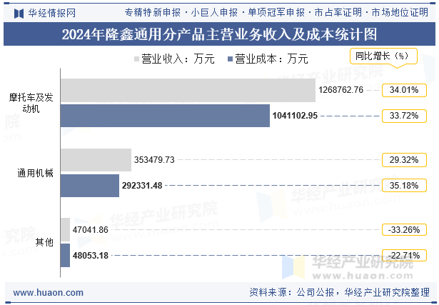The height and width of the screenshot is (305, 439).
Task: Click the 华经情报网 logo icon
Action: click(x=19, y=13)
